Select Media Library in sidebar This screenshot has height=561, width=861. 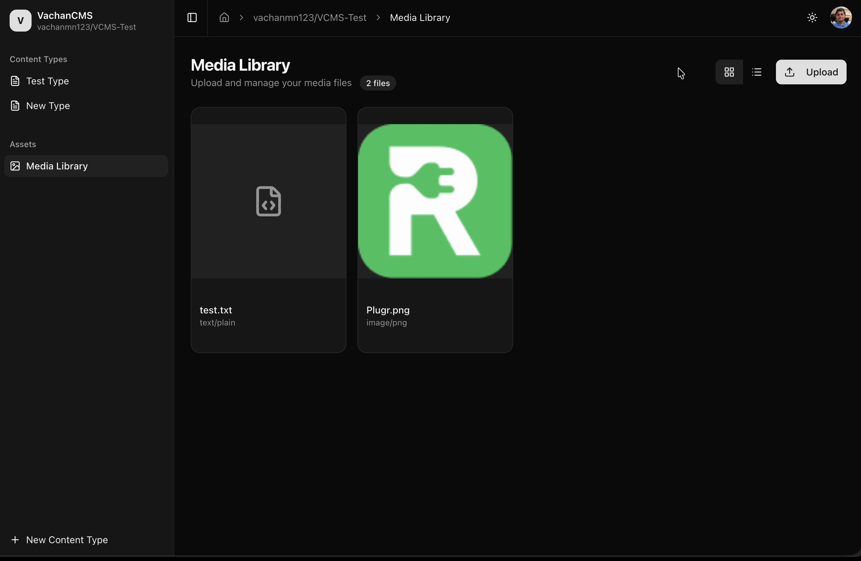click(57, 166)
